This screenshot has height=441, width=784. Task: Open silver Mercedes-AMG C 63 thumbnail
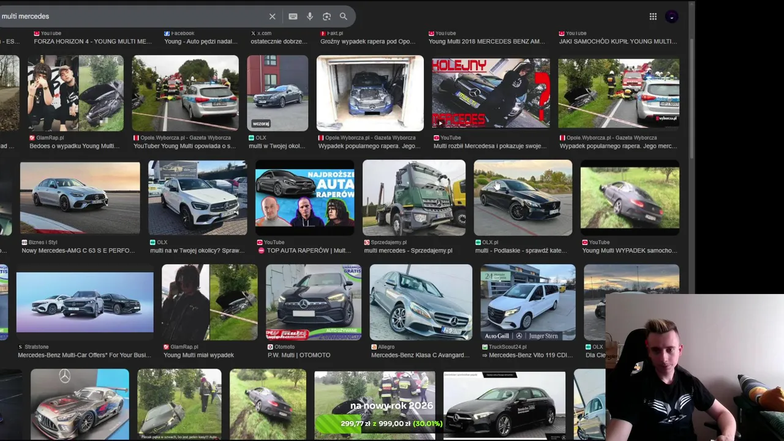[80, 197]
